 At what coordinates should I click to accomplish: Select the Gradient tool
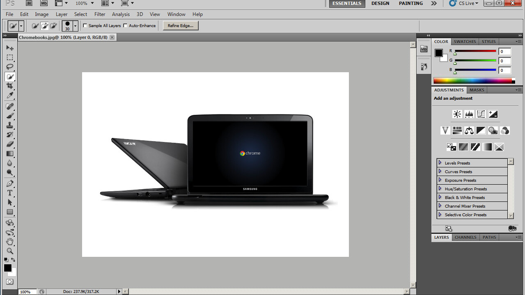pyautogui.click(x=10, y=154)
